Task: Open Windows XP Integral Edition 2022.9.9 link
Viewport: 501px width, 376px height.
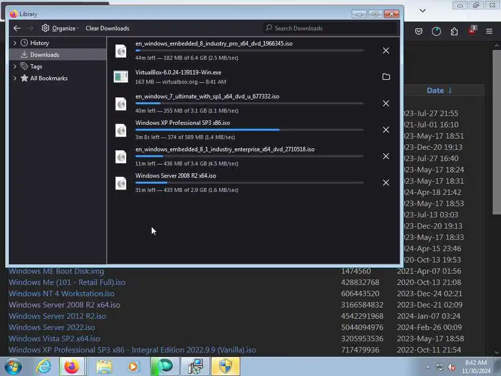Action: [x=132, y=350]
